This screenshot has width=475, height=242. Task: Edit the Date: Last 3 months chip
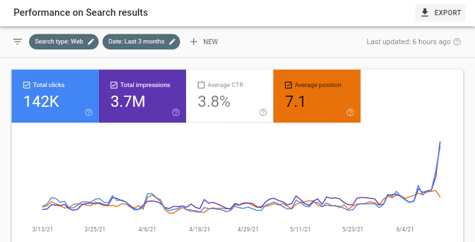[141, 42]
